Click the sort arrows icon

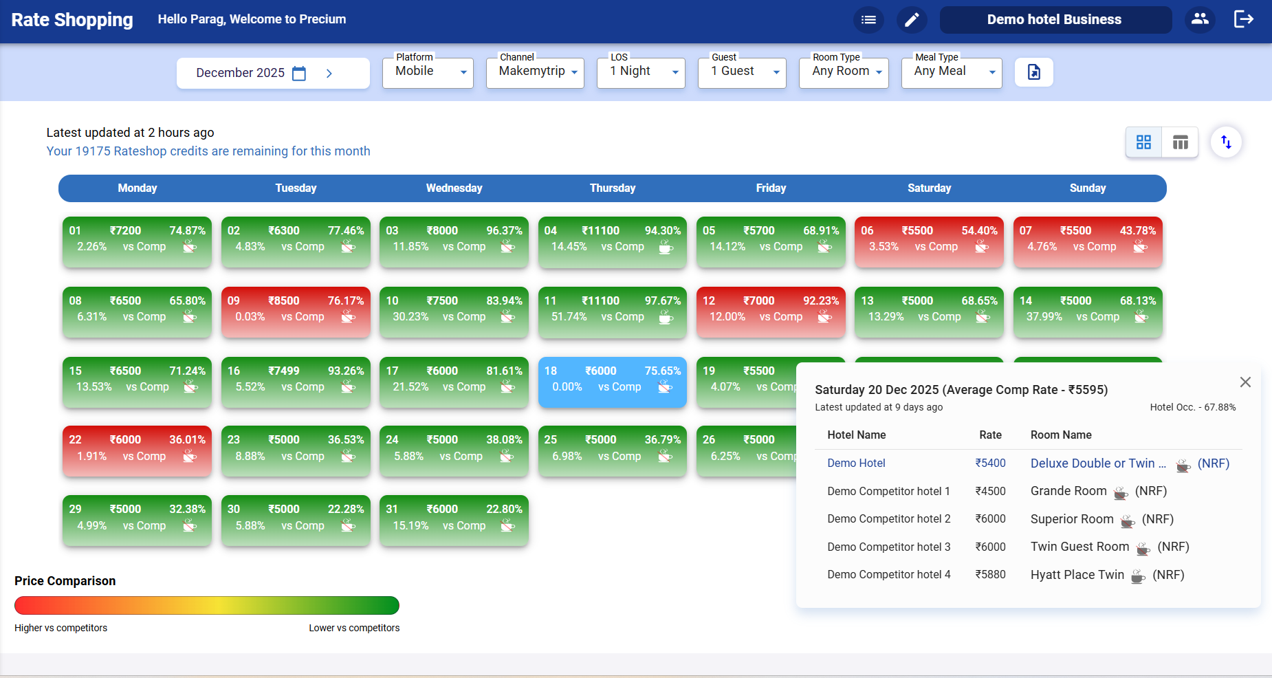(1227, 142)
